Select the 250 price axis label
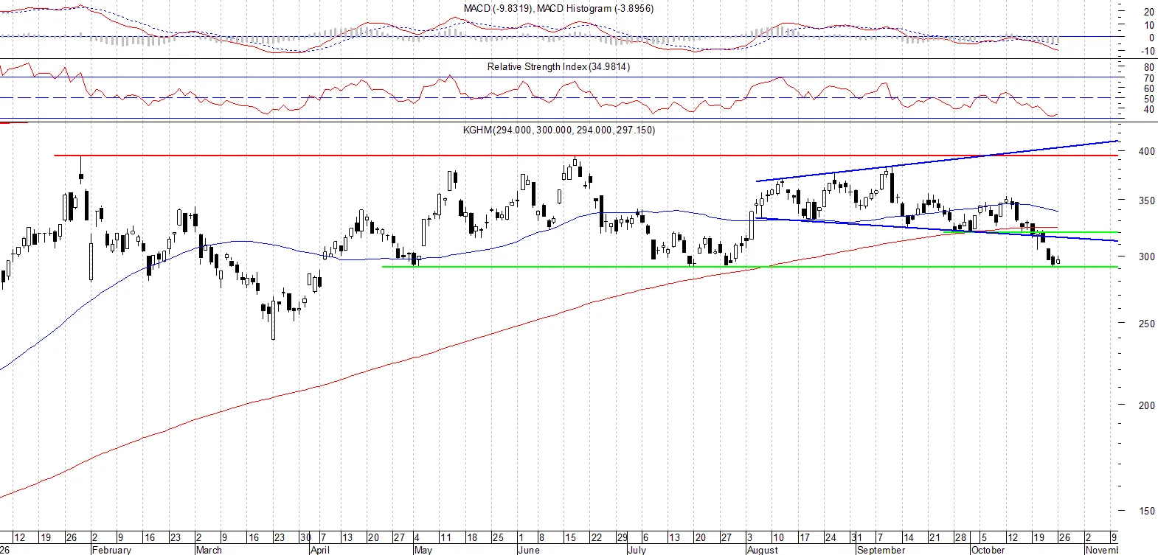The height and width of the screenshot is (555, 1158). click(1147, 323)
